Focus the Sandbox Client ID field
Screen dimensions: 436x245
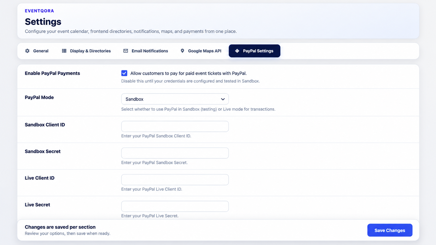pos(175,126)
